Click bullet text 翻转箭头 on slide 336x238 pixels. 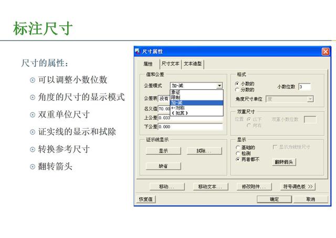pyautogui.click(x=55, y=167)
